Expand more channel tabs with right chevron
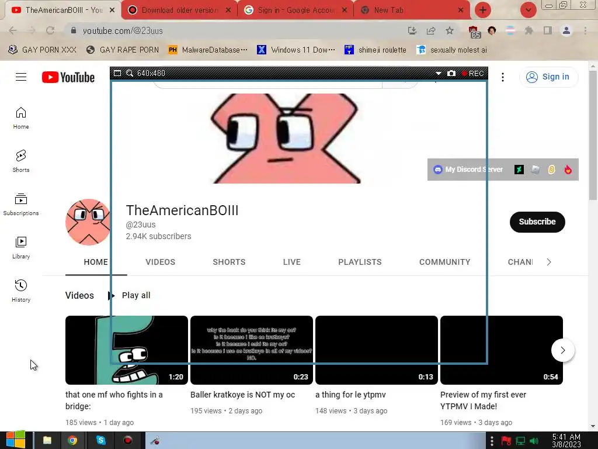Viewport: 598px width, 449px height. pos(549,263)
